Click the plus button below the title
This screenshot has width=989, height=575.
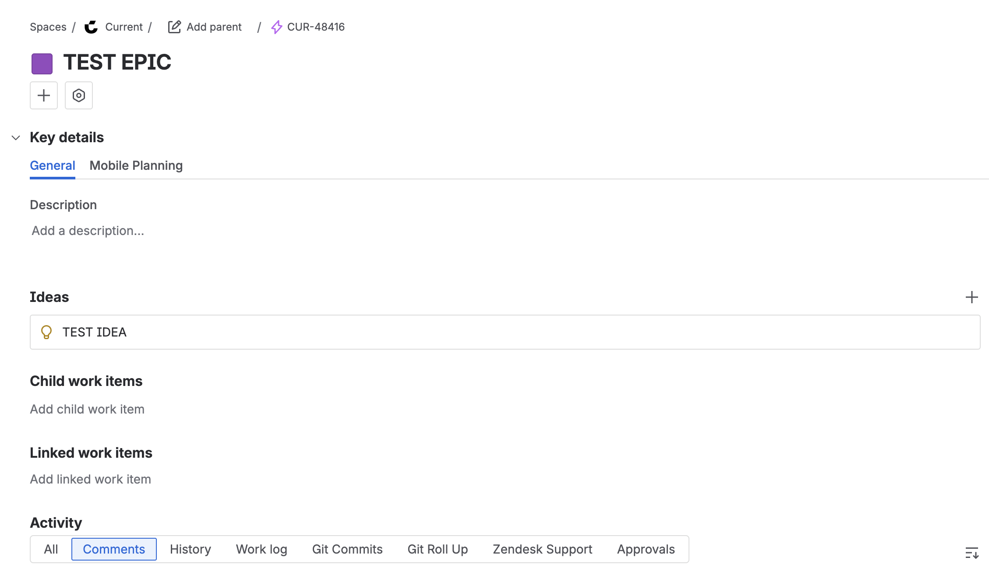coord(44,95)
